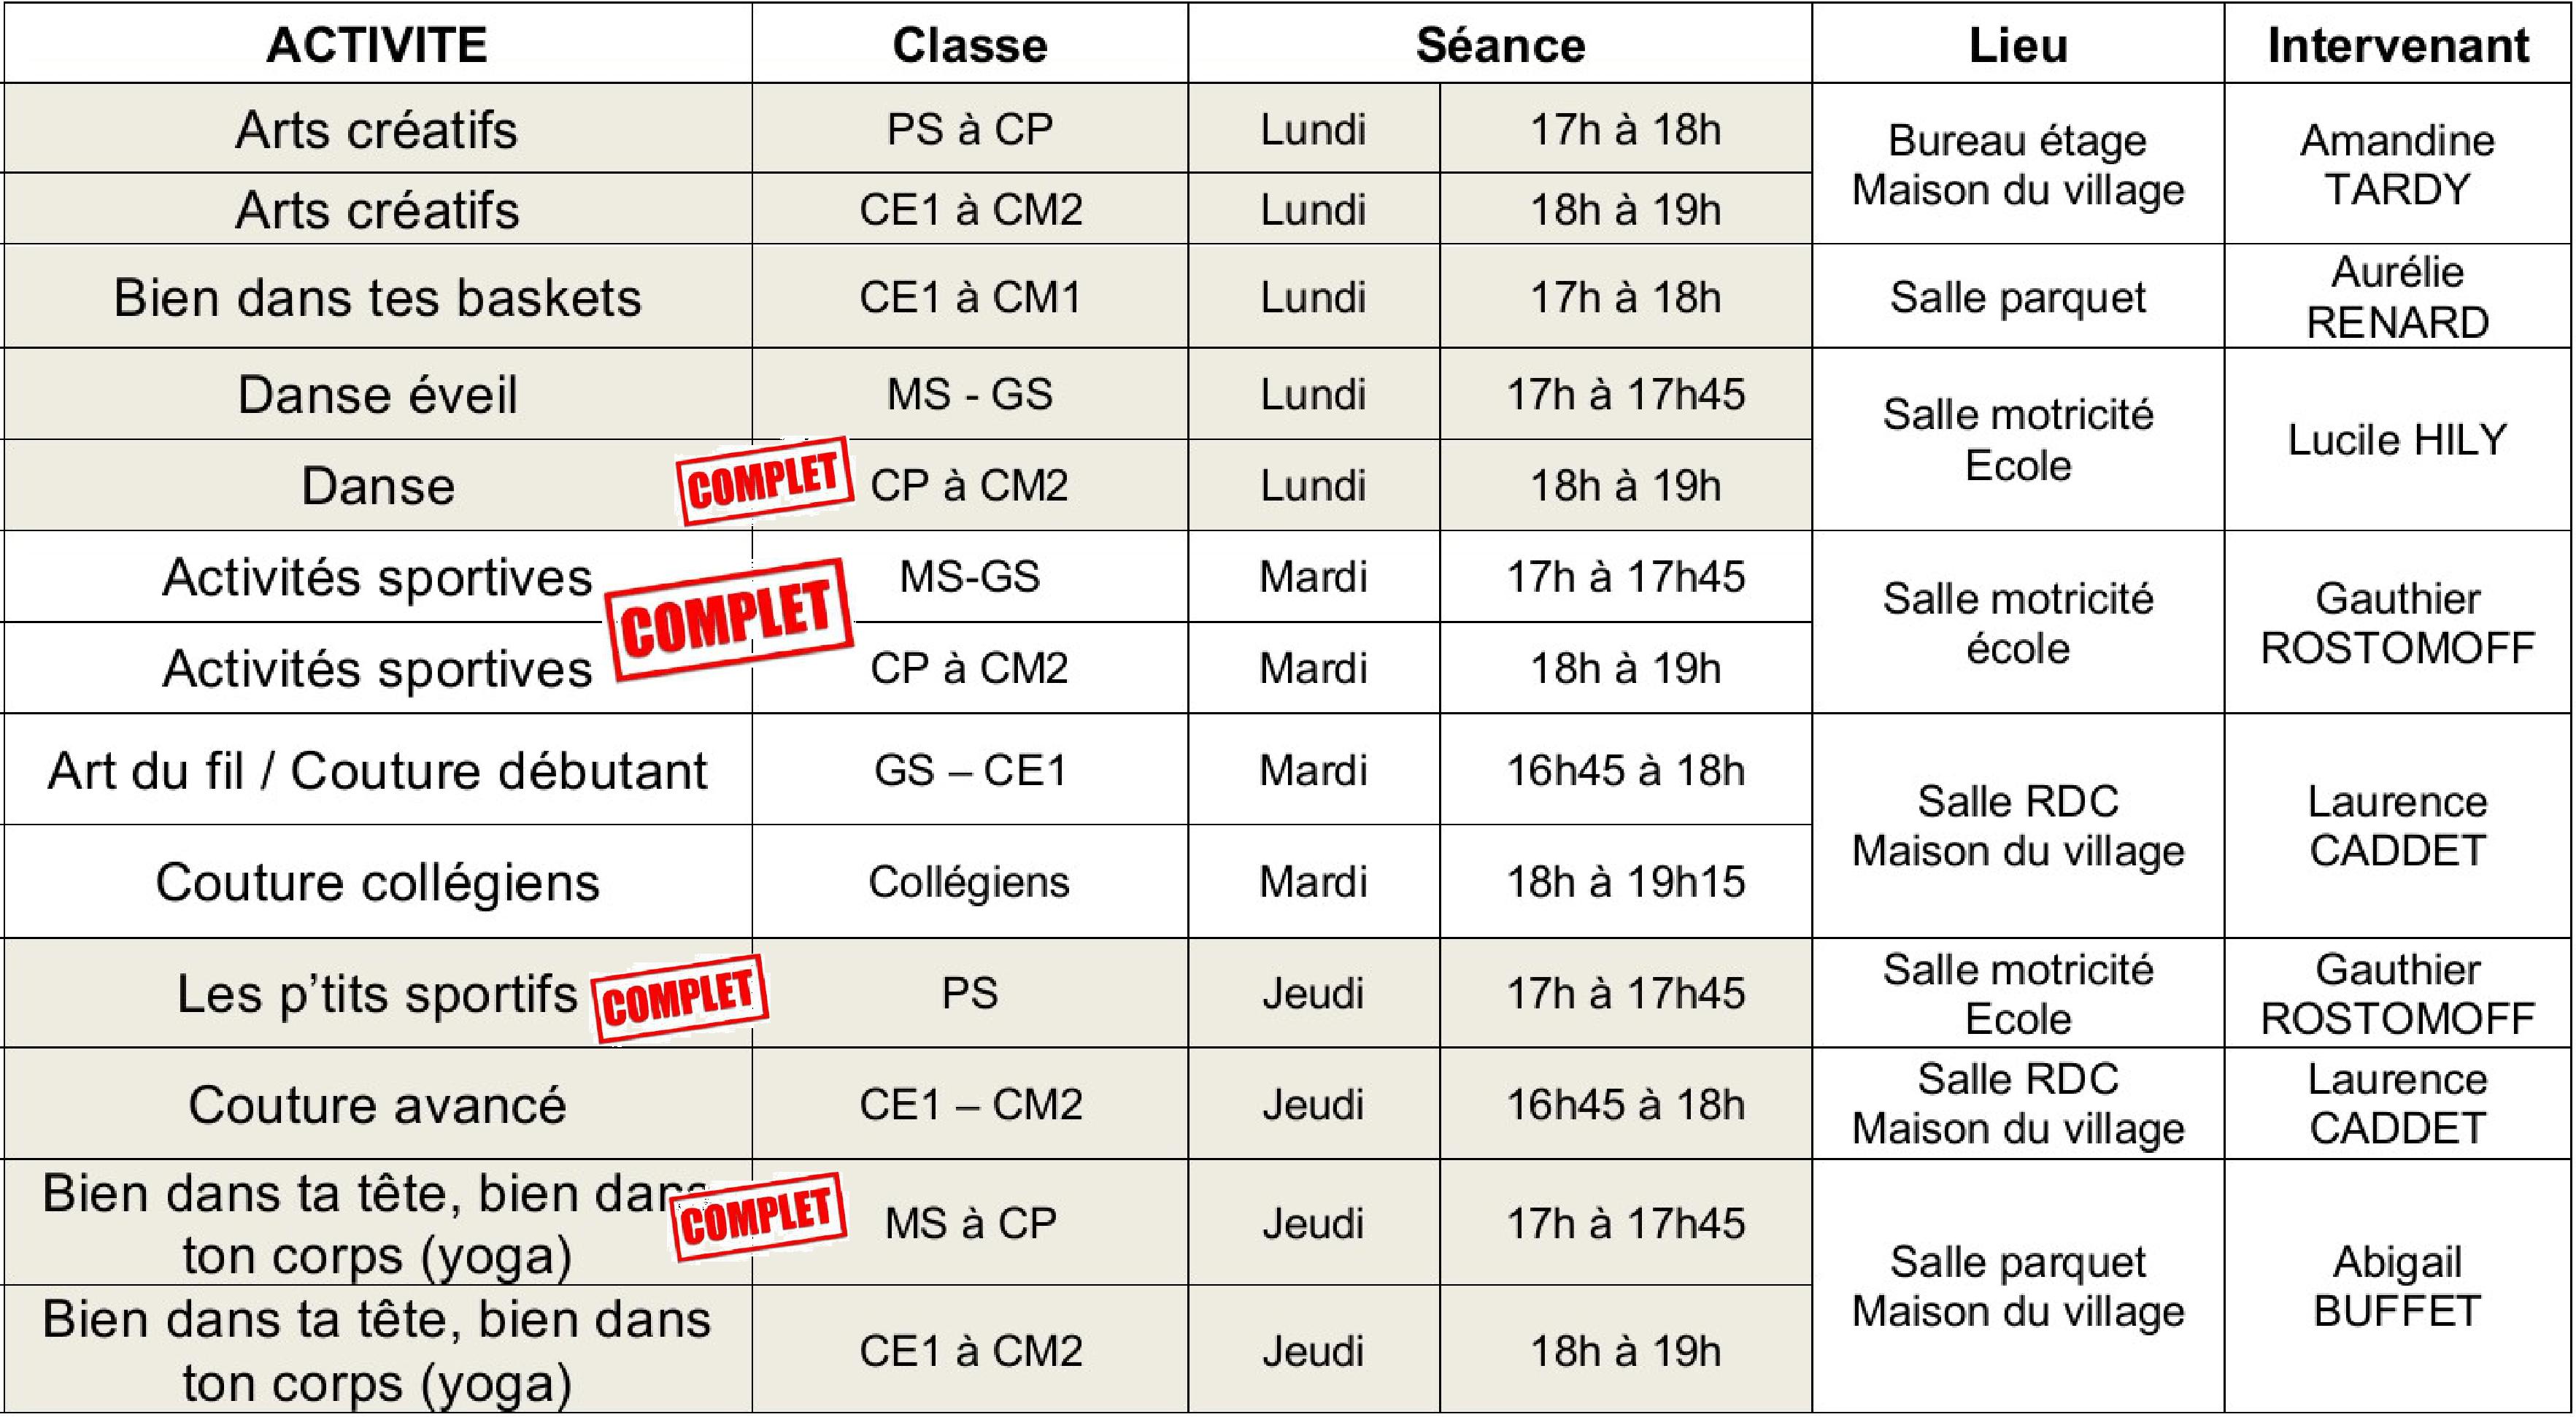This screenshot has height=1417, width=2576.
Task: Click the Amandine TARDY intervenant cell
Action: (2398, 164)
